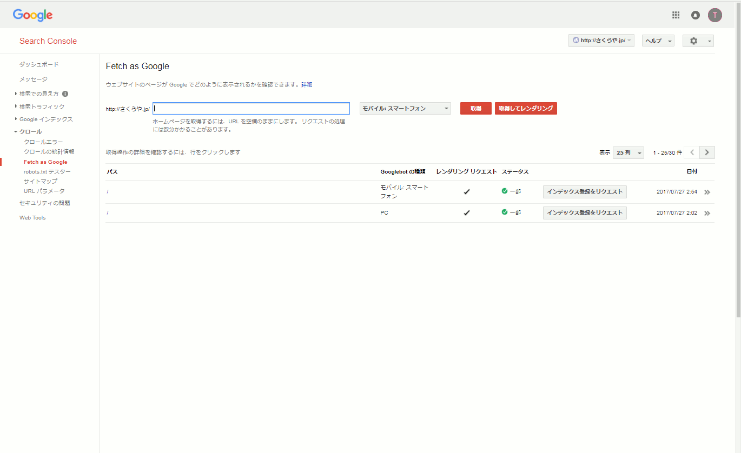Click the rendering checkmark in the PC row
Viewport: 741px width, 453px height.
pos(467,212)
